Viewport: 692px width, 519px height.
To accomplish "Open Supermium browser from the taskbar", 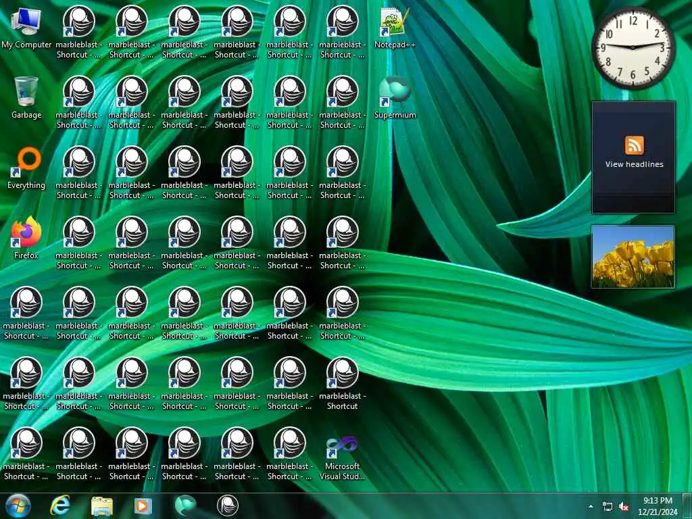I will click(x=185, y=505).
